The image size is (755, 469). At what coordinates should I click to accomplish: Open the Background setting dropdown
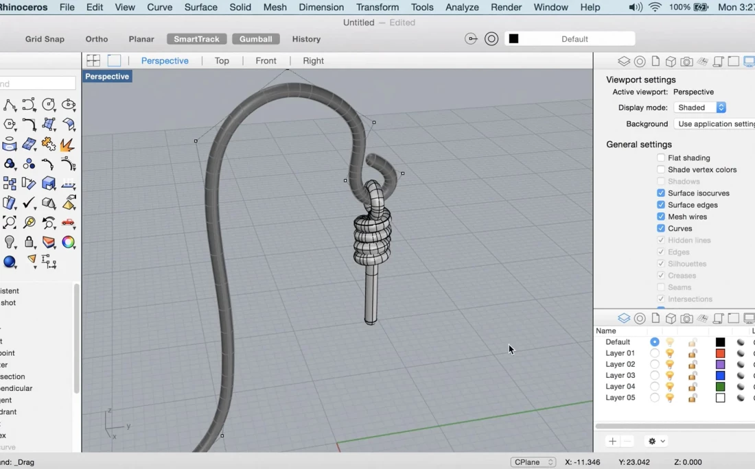pyautogui.click(x=715, y=123)
